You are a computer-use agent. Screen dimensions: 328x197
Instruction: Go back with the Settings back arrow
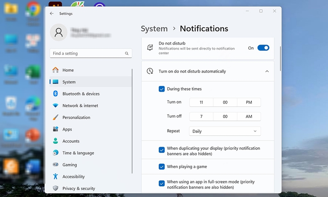[52, 14]
